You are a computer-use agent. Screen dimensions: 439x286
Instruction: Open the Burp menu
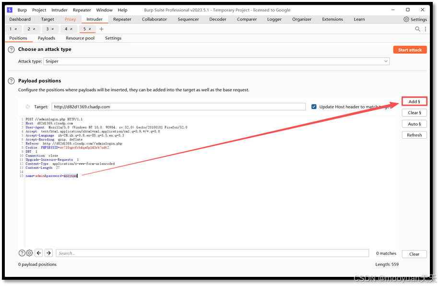22,10
